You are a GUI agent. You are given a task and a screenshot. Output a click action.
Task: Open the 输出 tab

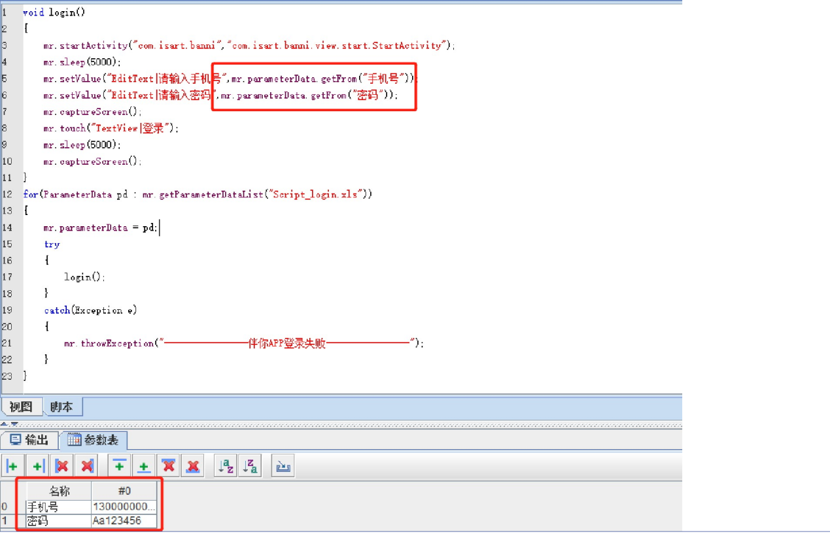tap(29, 440)
